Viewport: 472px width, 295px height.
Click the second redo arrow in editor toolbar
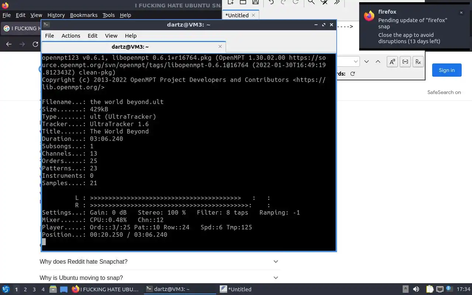[x=296, y=2]
